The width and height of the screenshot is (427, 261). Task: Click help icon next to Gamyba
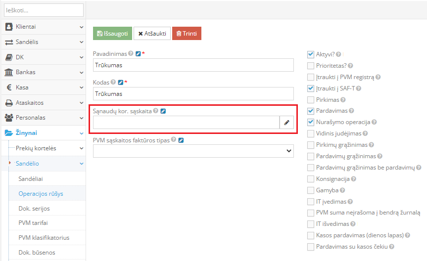pyautogui.click(x=342, y=190)
